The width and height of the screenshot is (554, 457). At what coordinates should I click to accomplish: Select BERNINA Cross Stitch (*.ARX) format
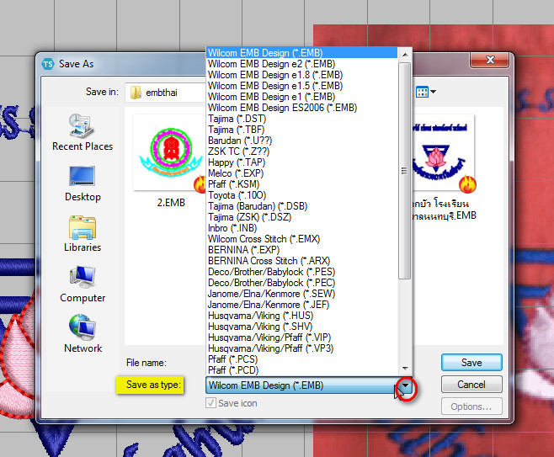pos(302,261)
